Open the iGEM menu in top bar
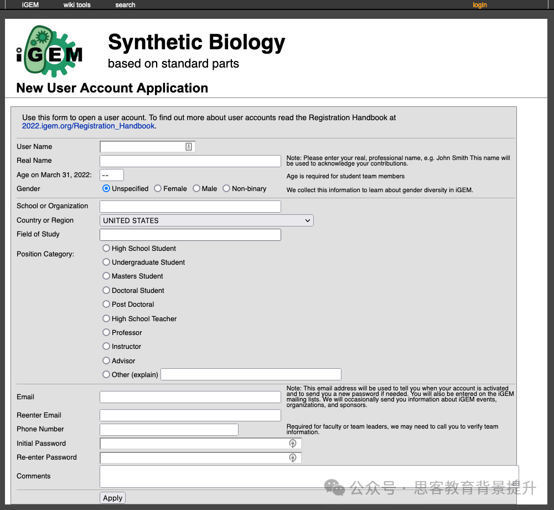The width and height of the screenshot is (554, 510). pyautogui.click(x=30, y=5)
